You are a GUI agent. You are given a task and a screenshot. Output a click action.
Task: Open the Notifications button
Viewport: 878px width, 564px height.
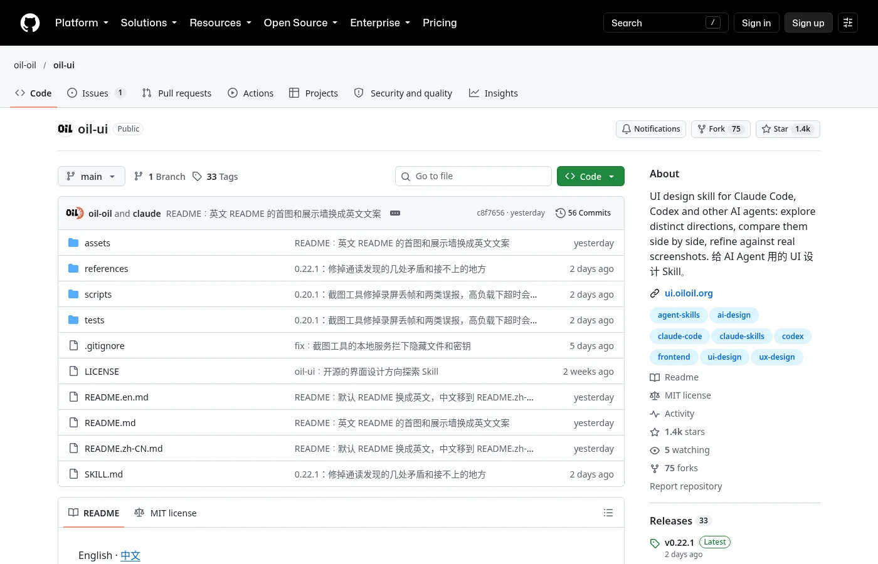pos(651,128)
